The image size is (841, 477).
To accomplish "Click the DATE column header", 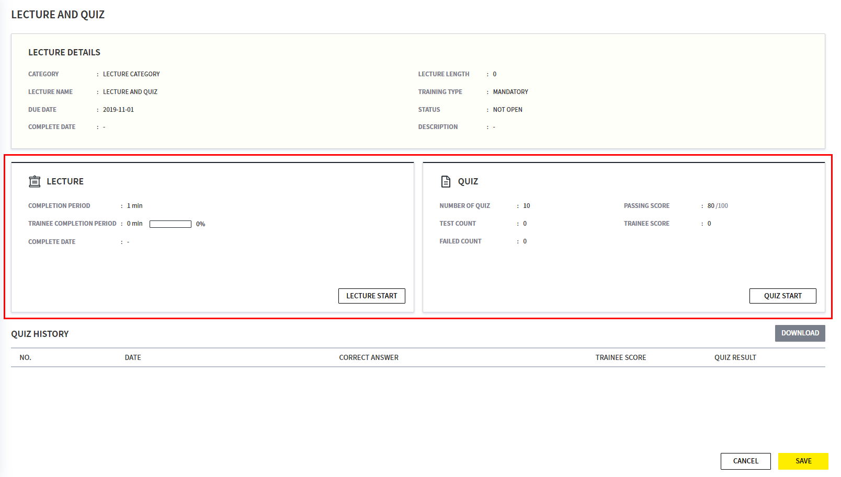I will (x=133, y=358).
